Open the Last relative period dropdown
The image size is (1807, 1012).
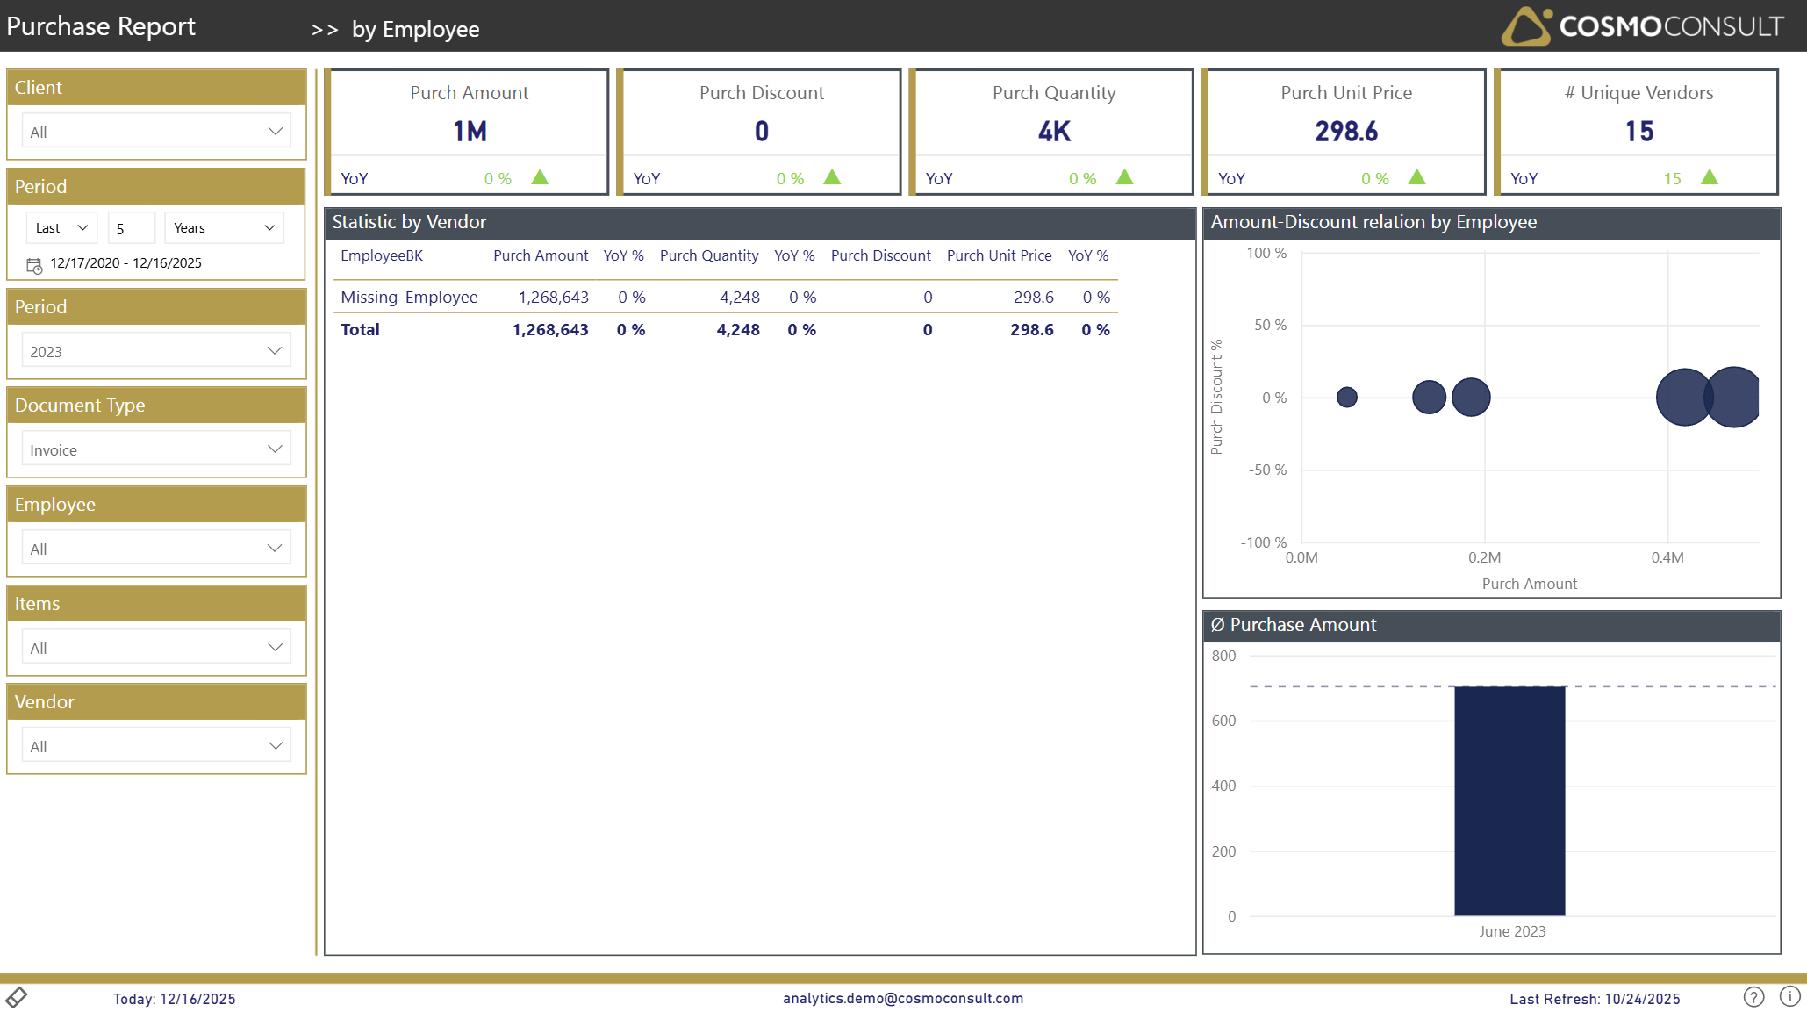pyautogui.click(x=61, y=228)
